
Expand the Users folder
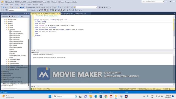7,25
